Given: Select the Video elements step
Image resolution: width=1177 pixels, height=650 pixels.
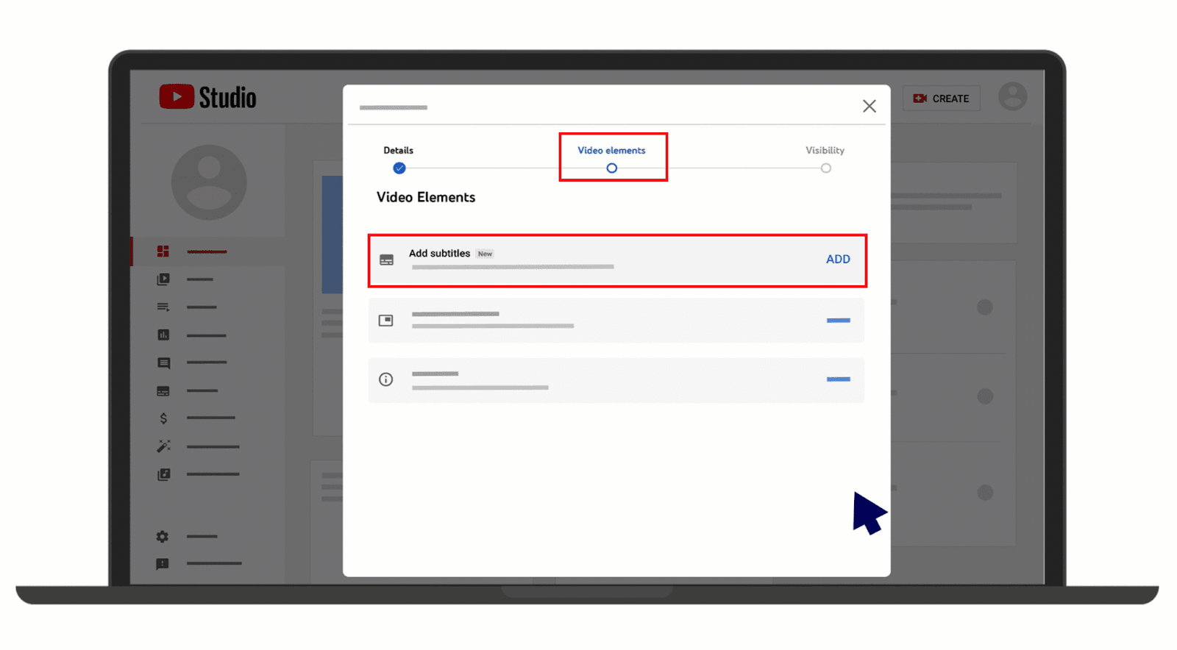Looking at the screenshot, I should (611, 159).
